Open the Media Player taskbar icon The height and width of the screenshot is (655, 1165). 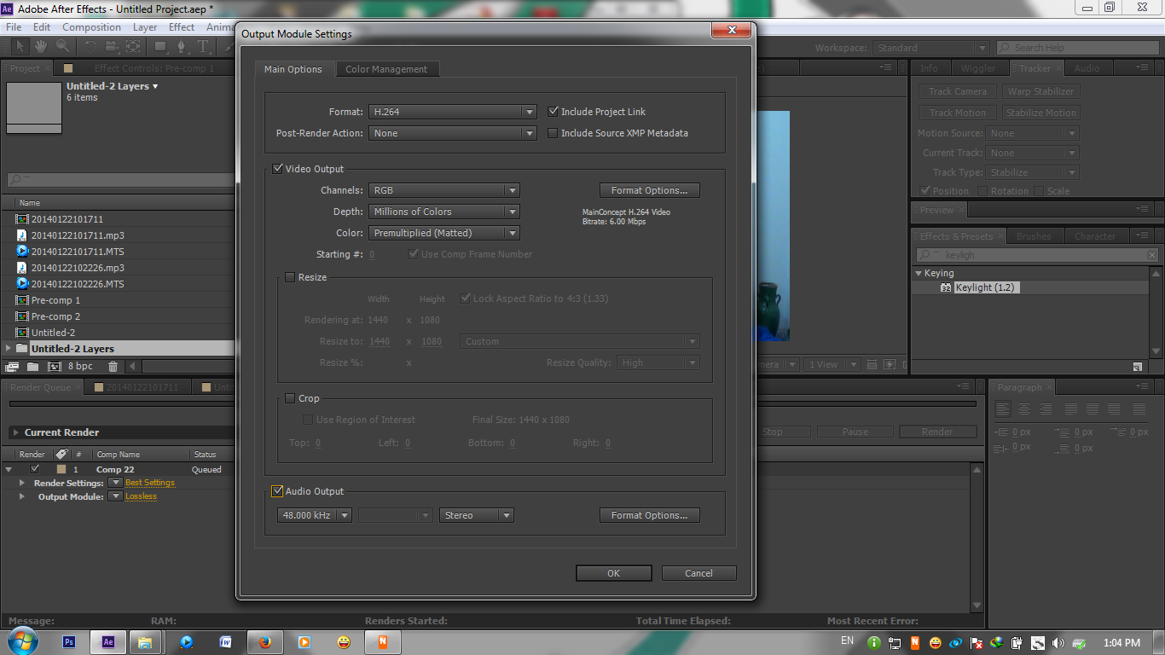pos(304,642)
